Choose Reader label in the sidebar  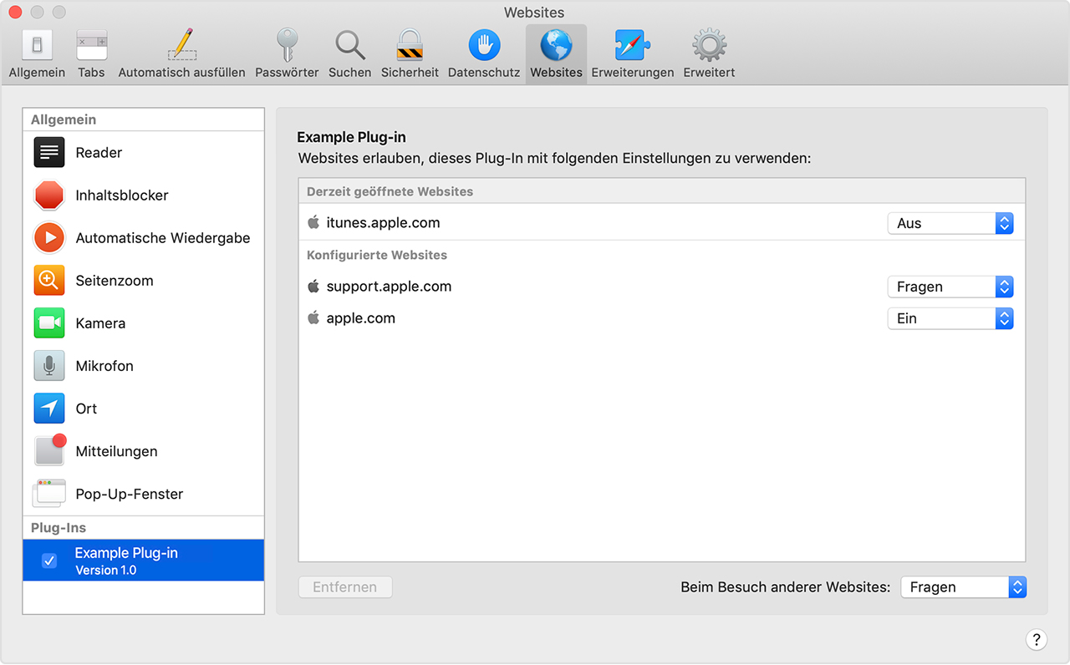(99, 153)
